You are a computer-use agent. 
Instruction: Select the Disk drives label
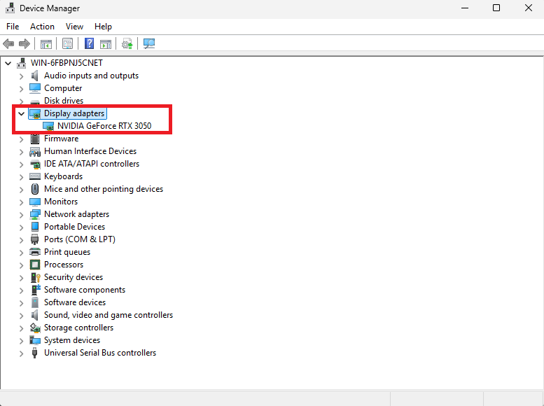[64, 101]
